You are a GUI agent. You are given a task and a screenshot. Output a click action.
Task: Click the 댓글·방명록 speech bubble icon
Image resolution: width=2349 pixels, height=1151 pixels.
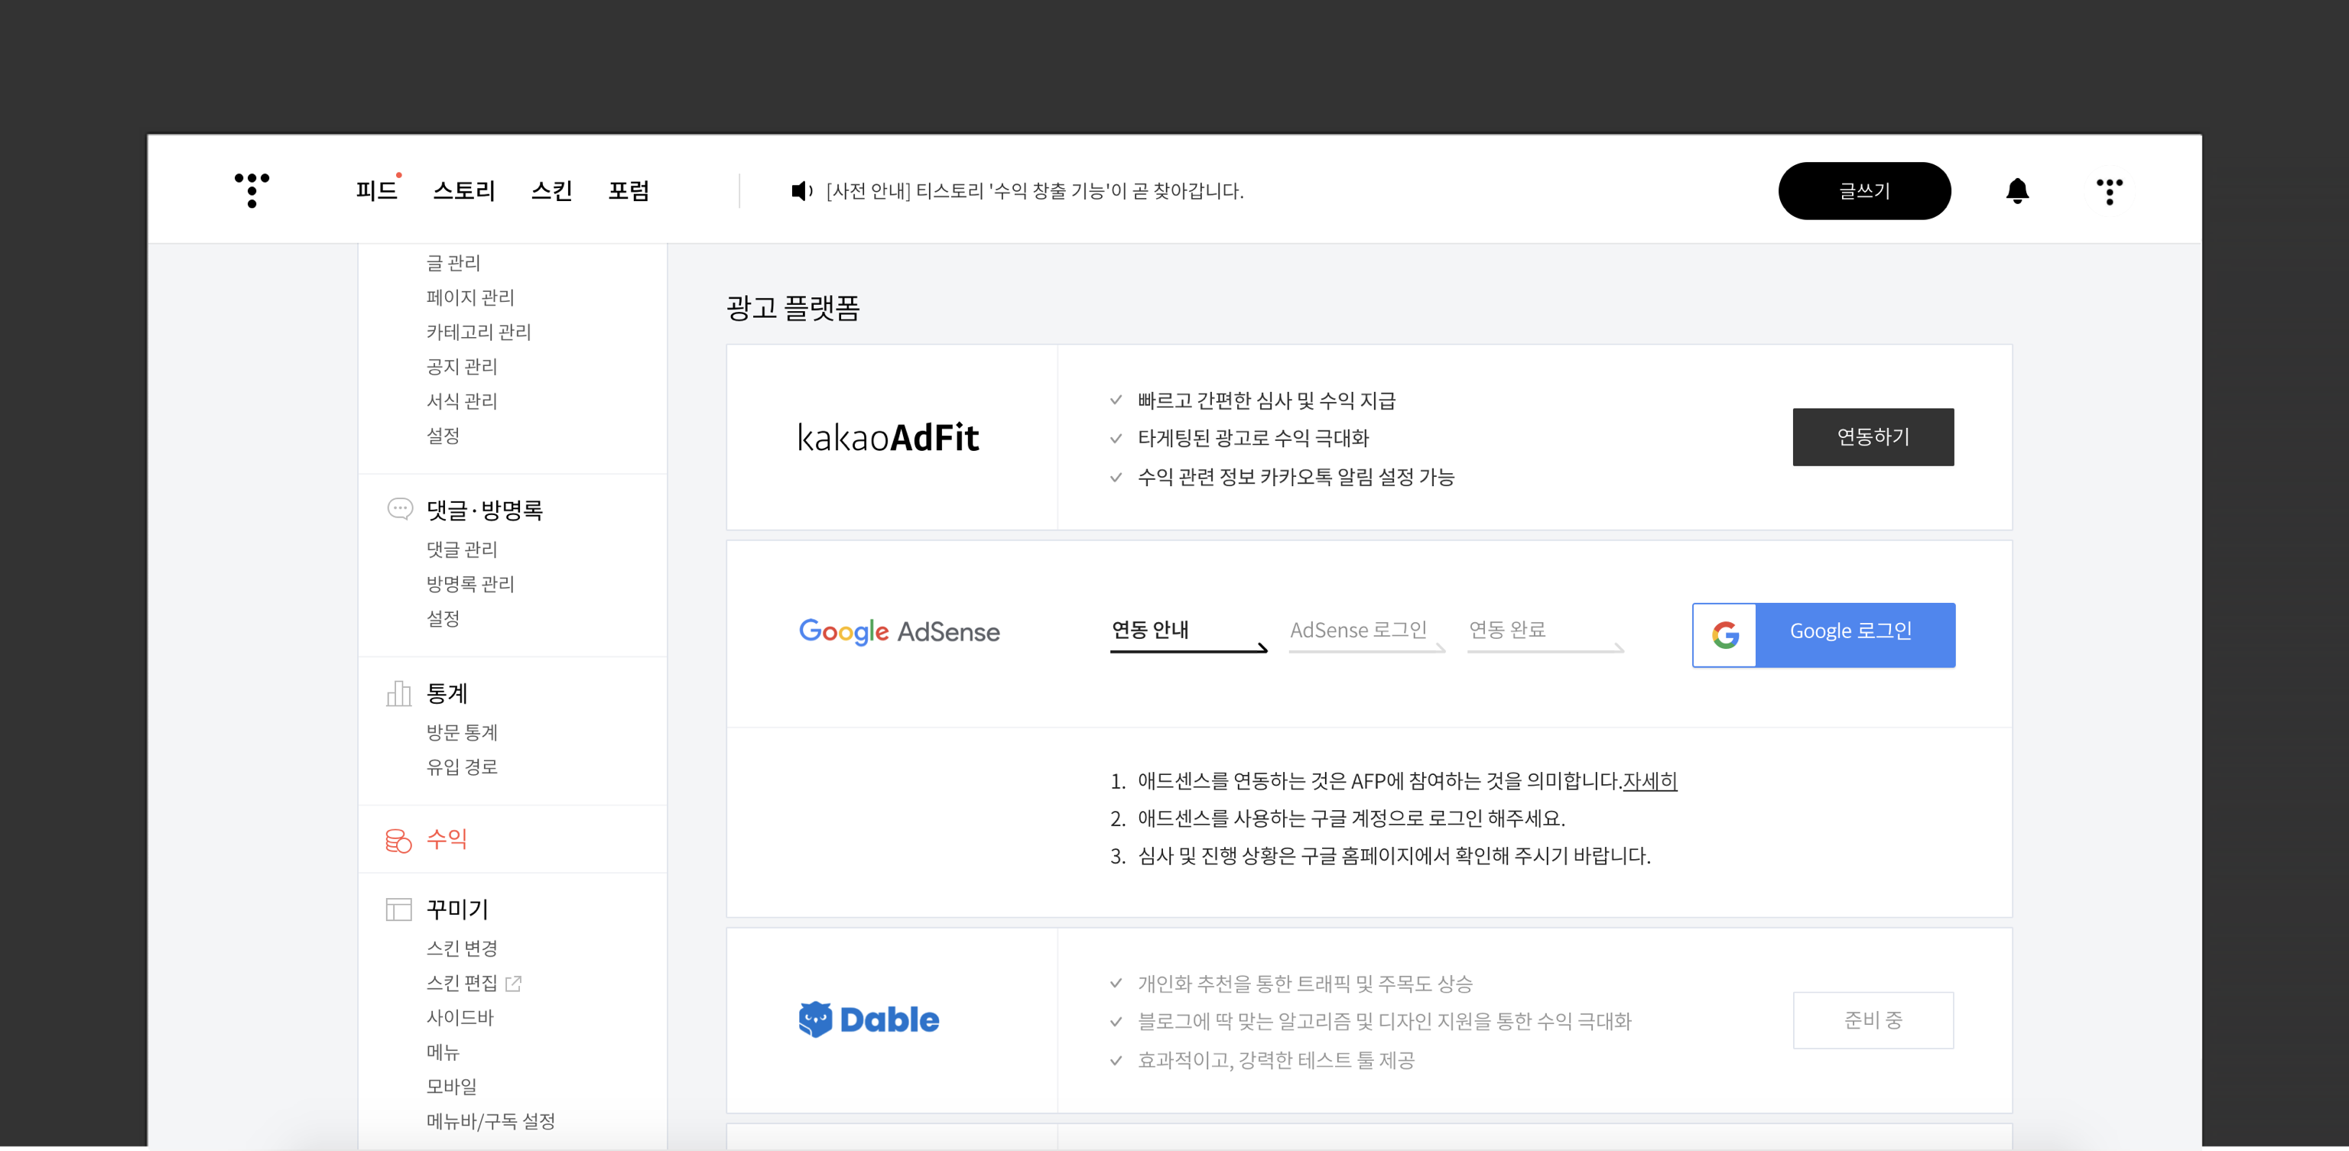(399, 508)
